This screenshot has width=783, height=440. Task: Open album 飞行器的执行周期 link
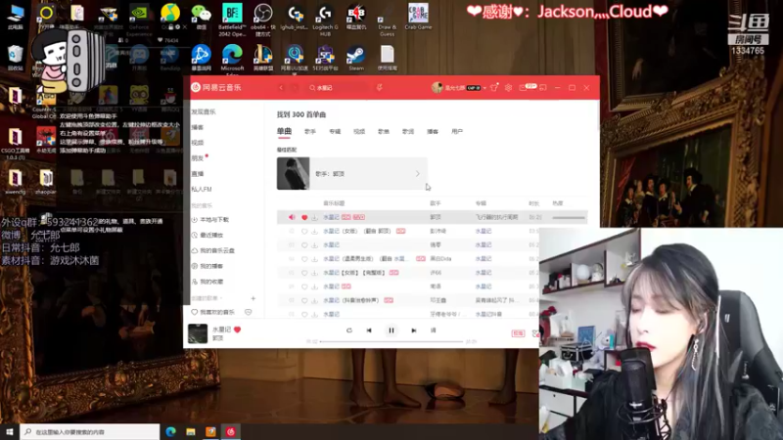click(496, 217)
